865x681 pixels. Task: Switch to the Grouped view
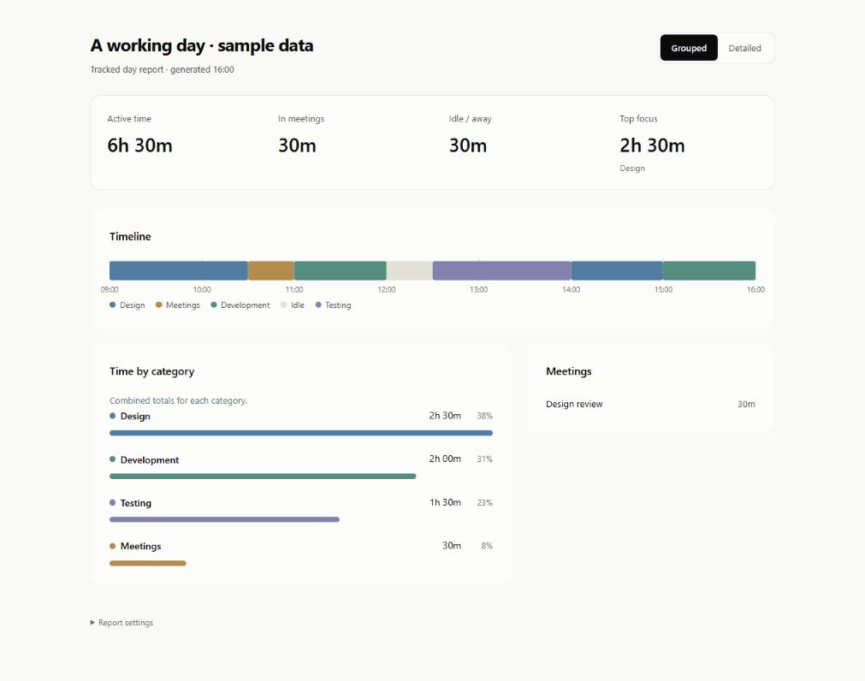tap(689, 48)
